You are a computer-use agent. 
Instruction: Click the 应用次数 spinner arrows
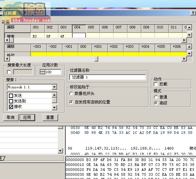tap(42, 72)
